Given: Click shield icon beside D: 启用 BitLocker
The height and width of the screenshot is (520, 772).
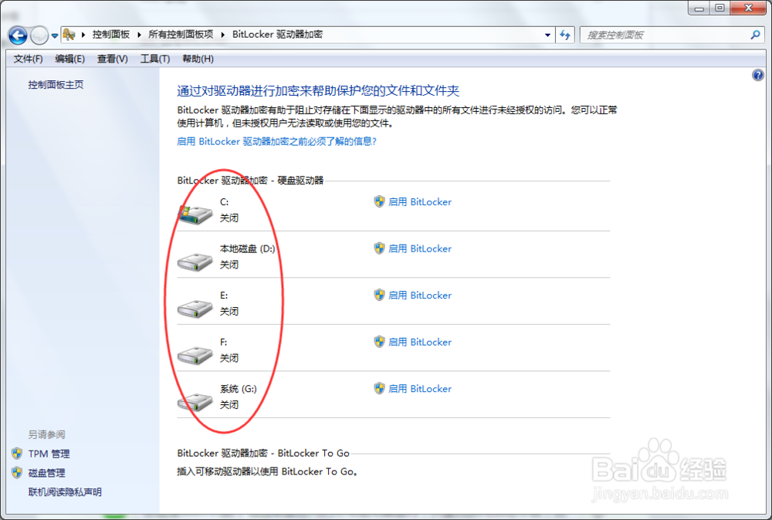Looking at the screenshot, I should tap(379, 248).
